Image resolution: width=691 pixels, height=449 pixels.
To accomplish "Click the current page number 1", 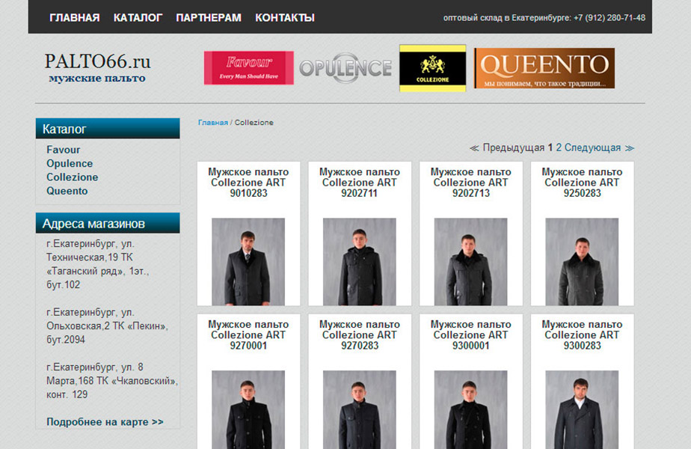I will [x=550, y=147].
